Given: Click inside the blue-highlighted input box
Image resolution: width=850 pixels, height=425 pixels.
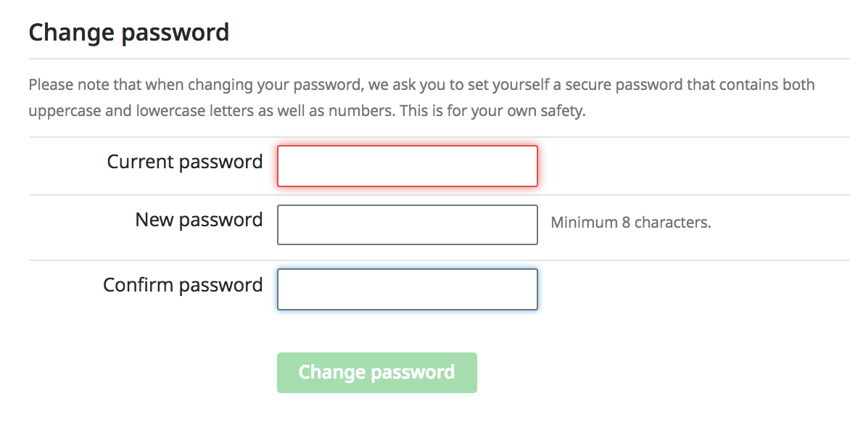Looking at the screenshot, I should [407, 289].
